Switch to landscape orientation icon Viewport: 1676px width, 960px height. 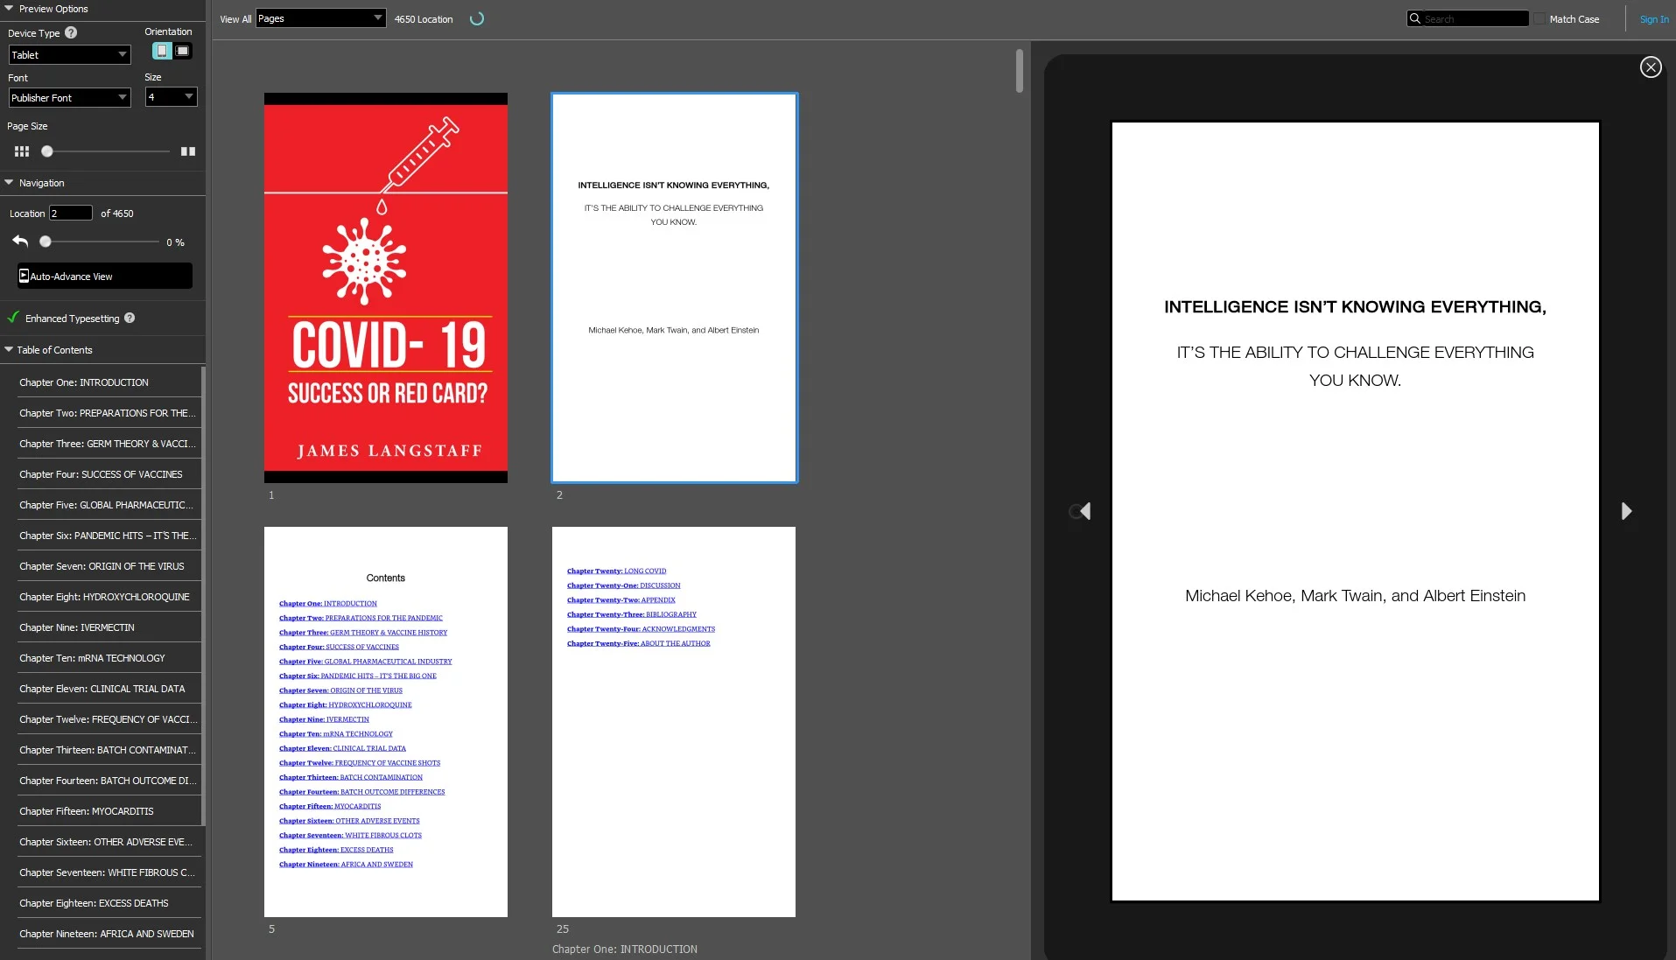coord(182,52)
